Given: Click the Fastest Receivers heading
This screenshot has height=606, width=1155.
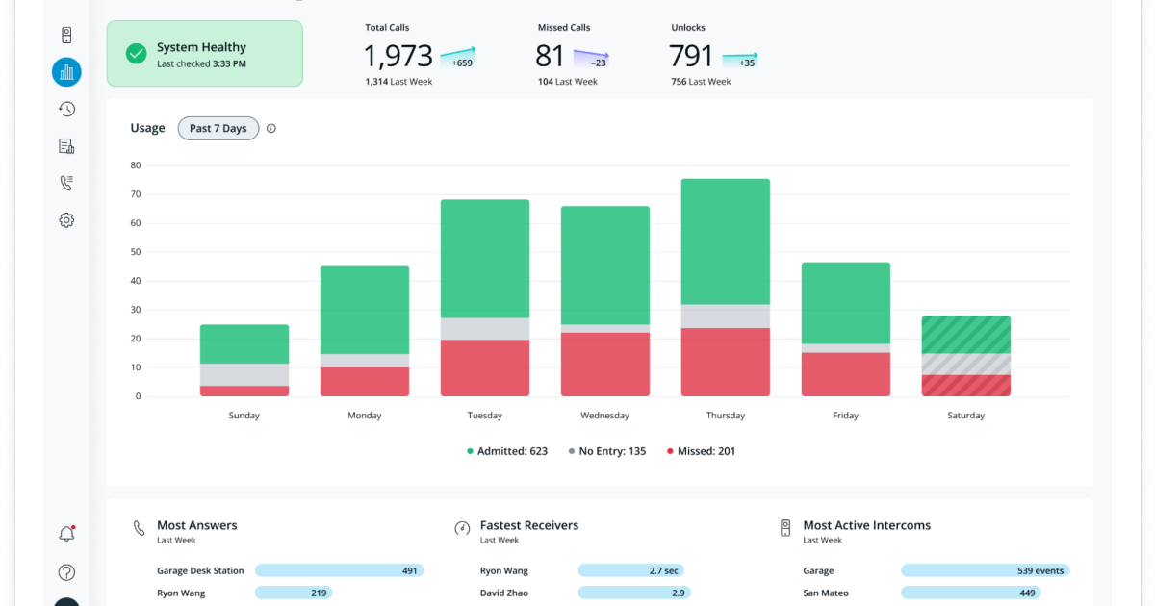Looking at the screenshot, I should pos(529,525).
